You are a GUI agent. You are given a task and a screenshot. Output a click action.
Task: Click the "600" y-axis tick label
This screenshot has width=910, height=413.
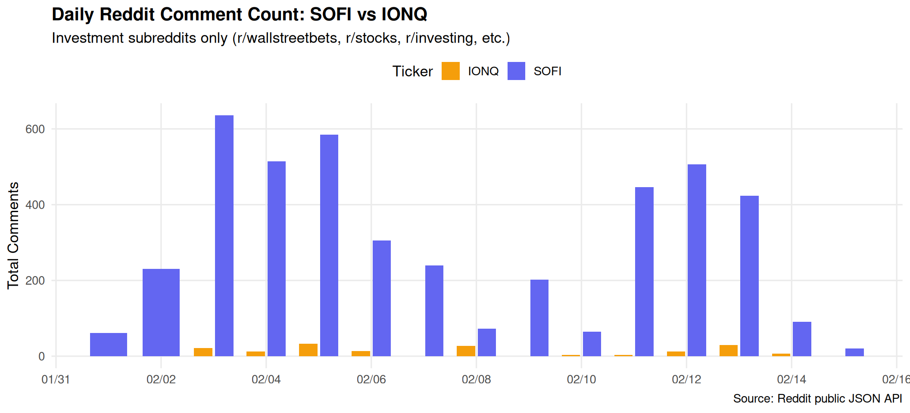[35, 129]
